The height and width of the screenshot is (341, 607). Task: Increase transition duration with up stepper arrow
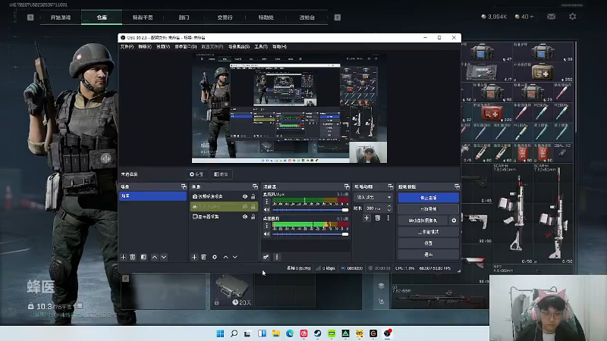pyautogui.click(x=389, y=206)
